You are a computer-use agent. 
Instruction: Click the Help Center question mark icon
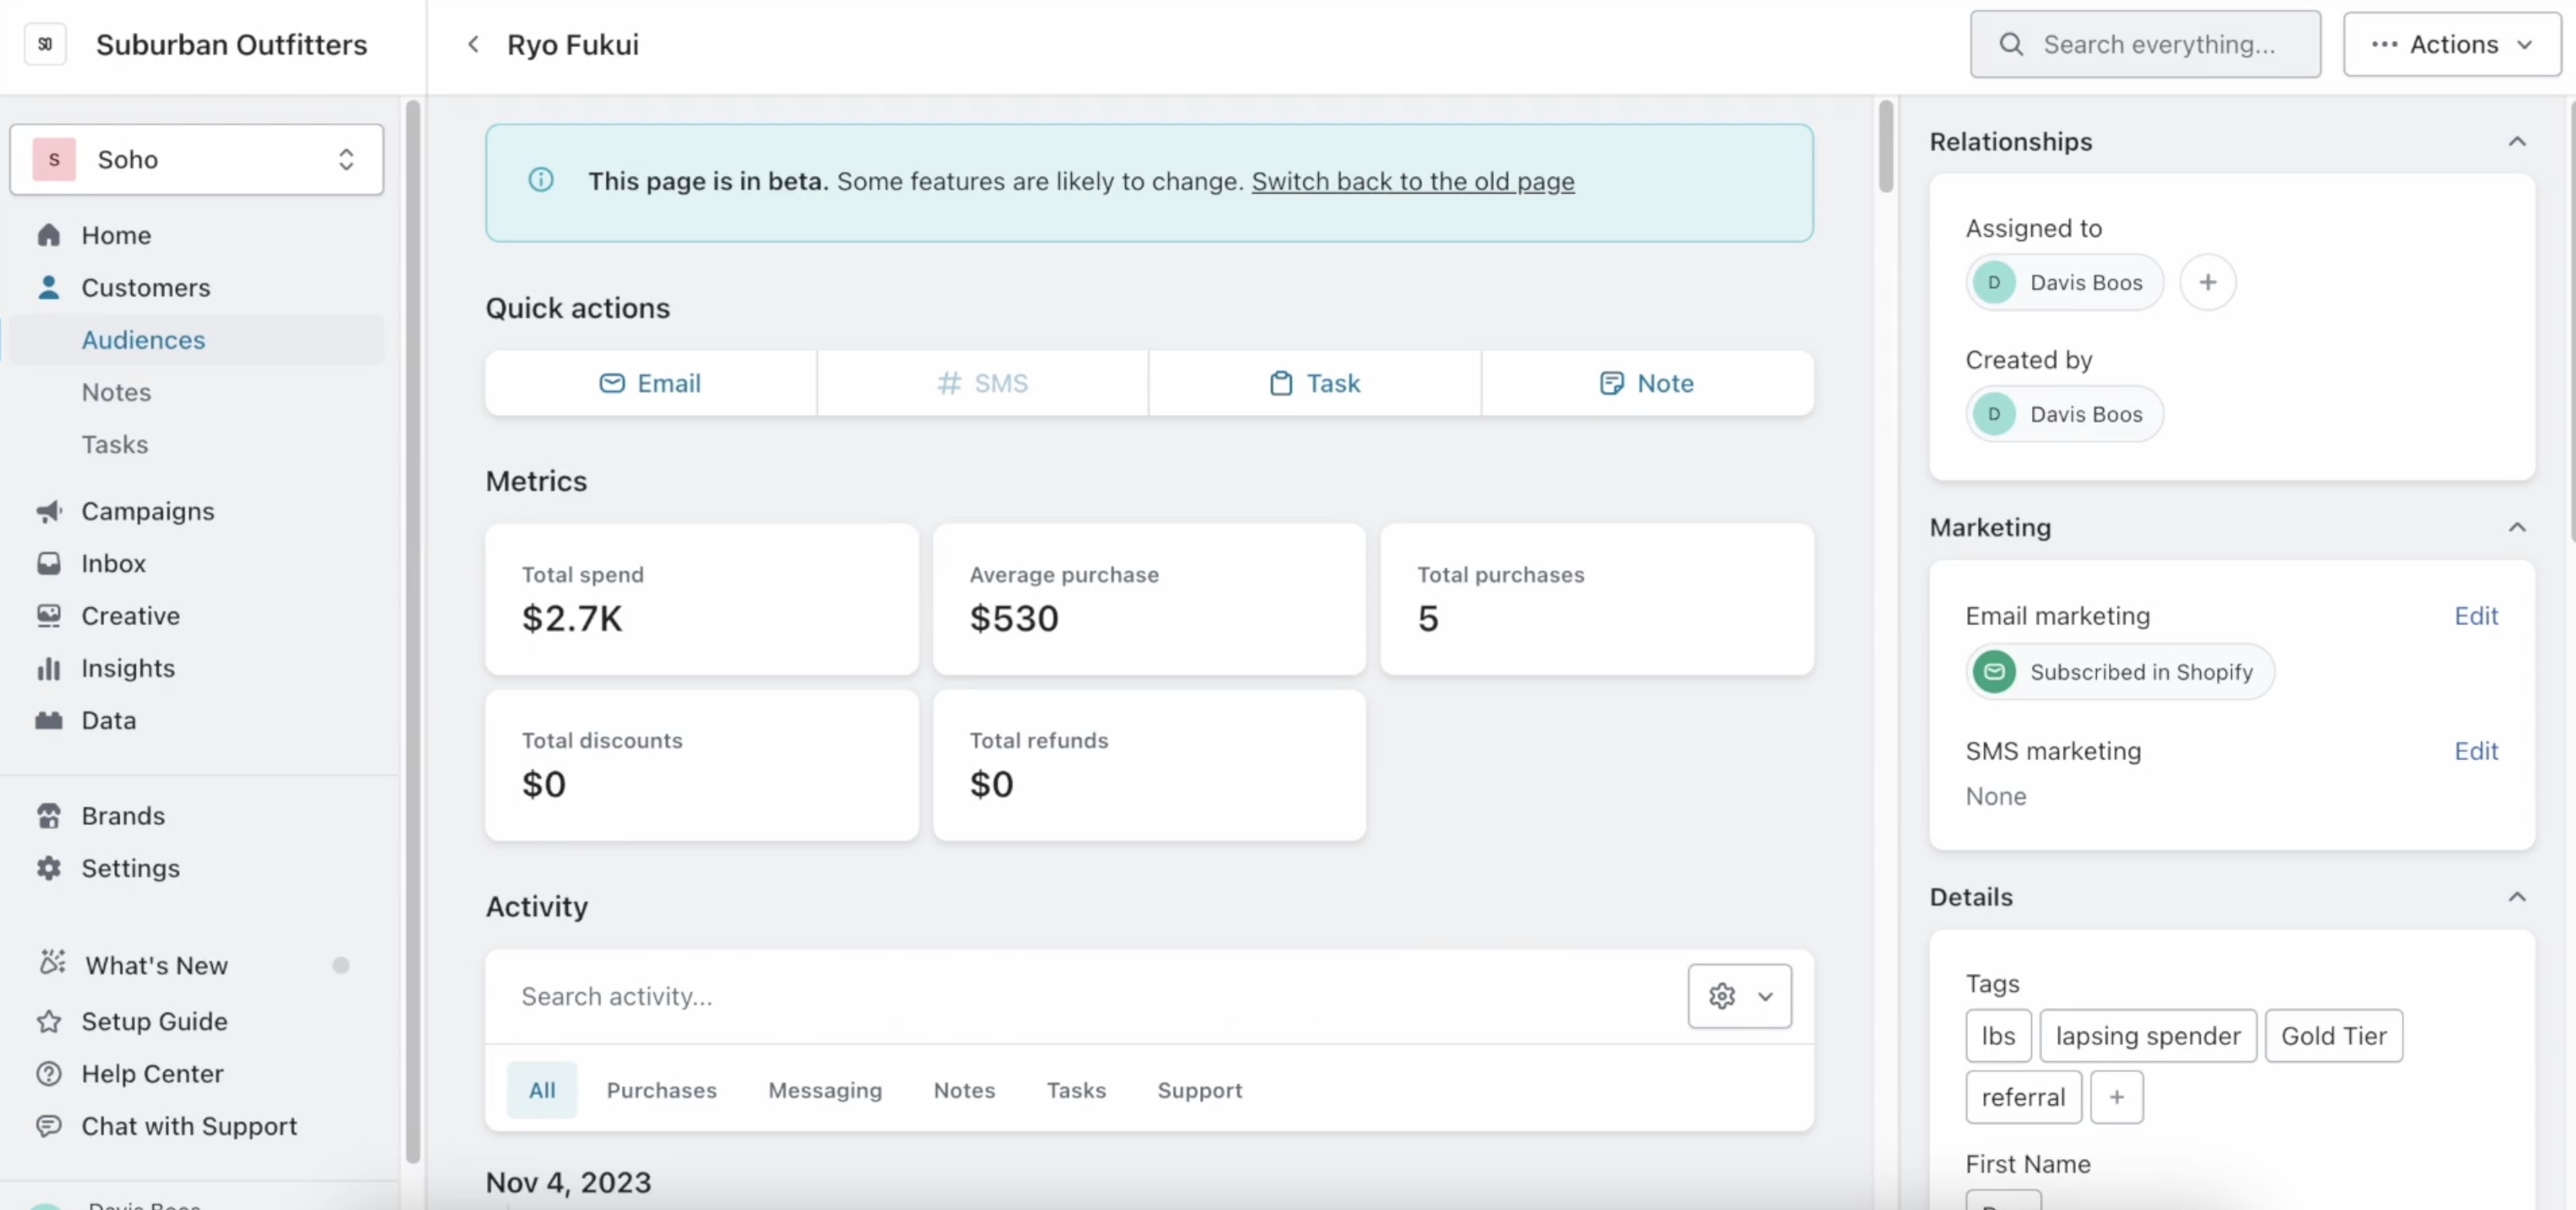coord(48,1073)
